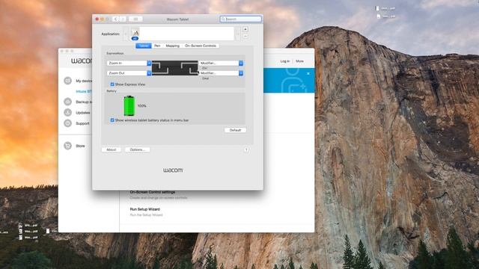This screenshot has height=269, width=479.
Task: Click the back arrow in Wacom Tablet toolbar
Action: (115, 19)
